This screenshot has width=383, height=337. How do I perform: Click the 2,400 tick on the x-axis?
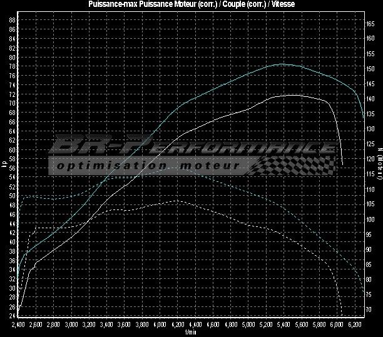[x=18, y=325]
